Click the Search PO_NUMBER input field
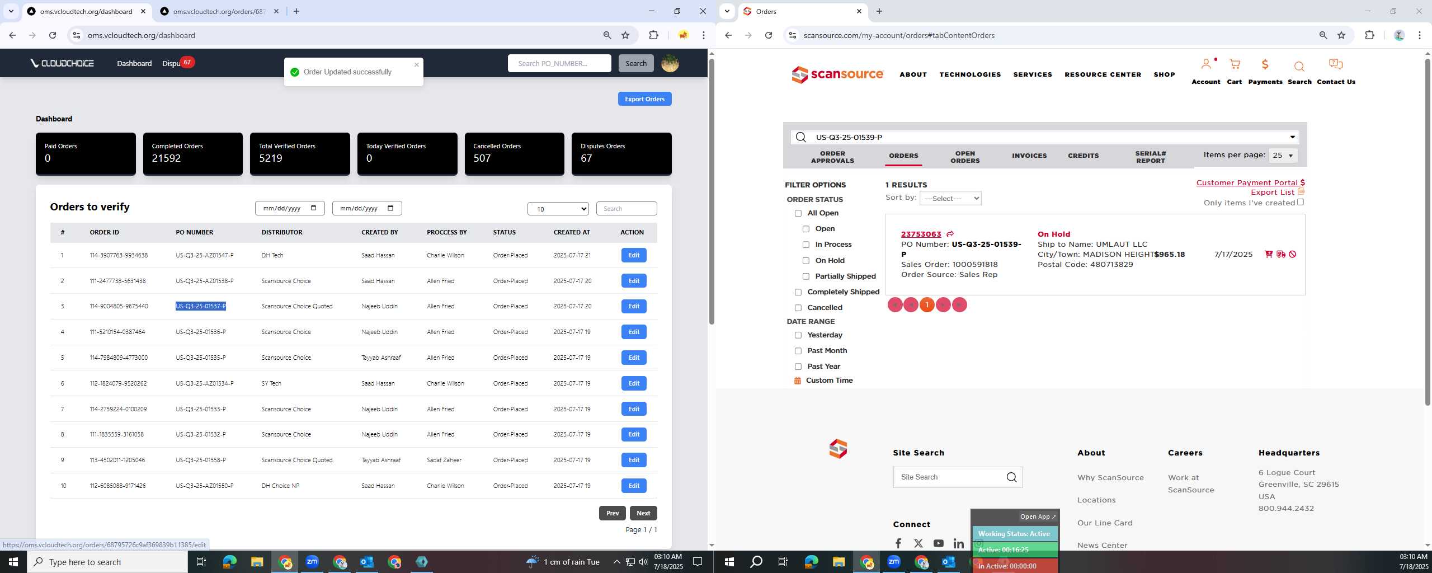The image size is (1432, 573). click(559, 63)
